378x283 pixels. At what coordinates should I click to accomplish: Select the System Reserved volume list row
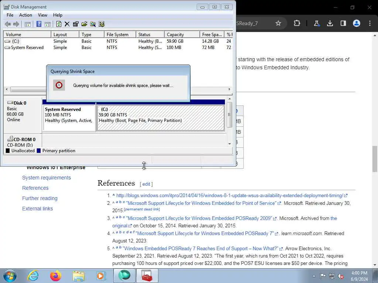[x=118, y=48]
